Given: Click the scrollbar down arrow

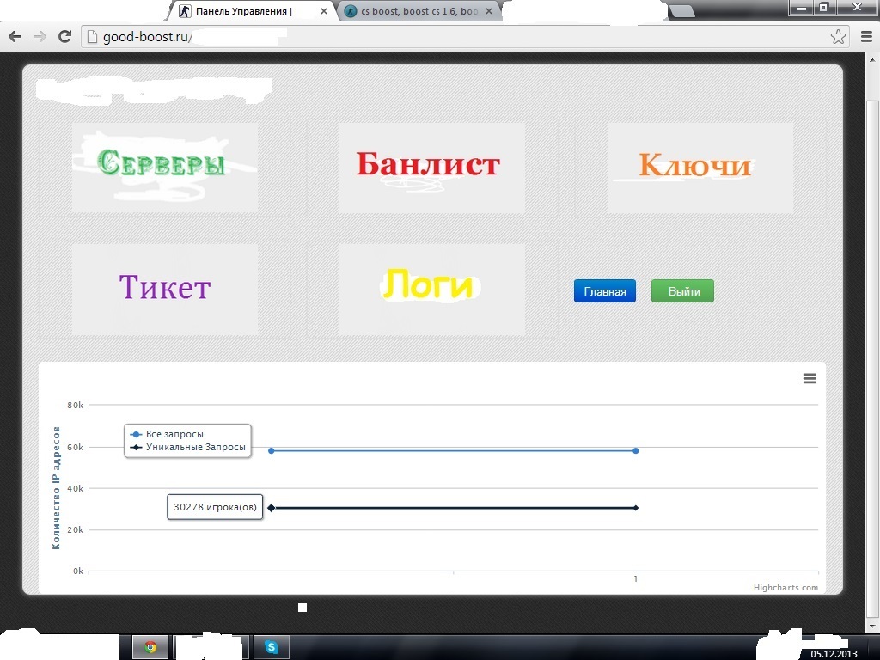Looking at the screenshot, I should [873, 626].
